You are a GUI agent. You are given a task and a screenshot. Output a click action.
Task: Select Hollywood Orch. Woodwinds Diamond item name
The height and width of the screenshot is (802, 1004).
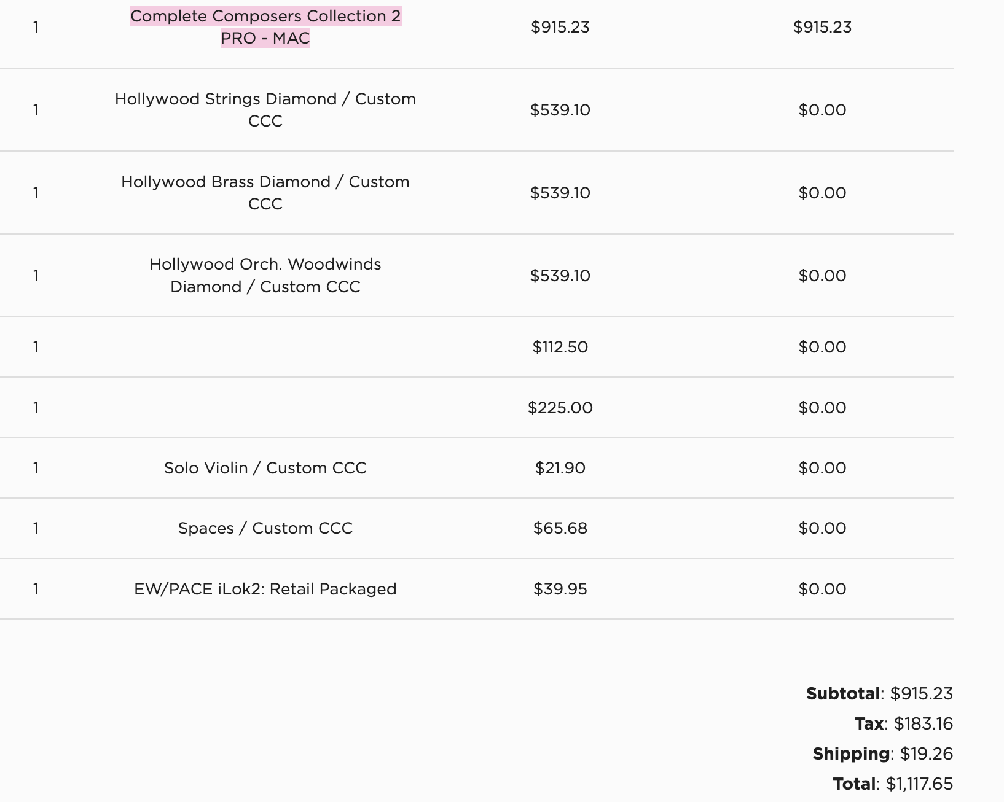(x=265, y=276)
